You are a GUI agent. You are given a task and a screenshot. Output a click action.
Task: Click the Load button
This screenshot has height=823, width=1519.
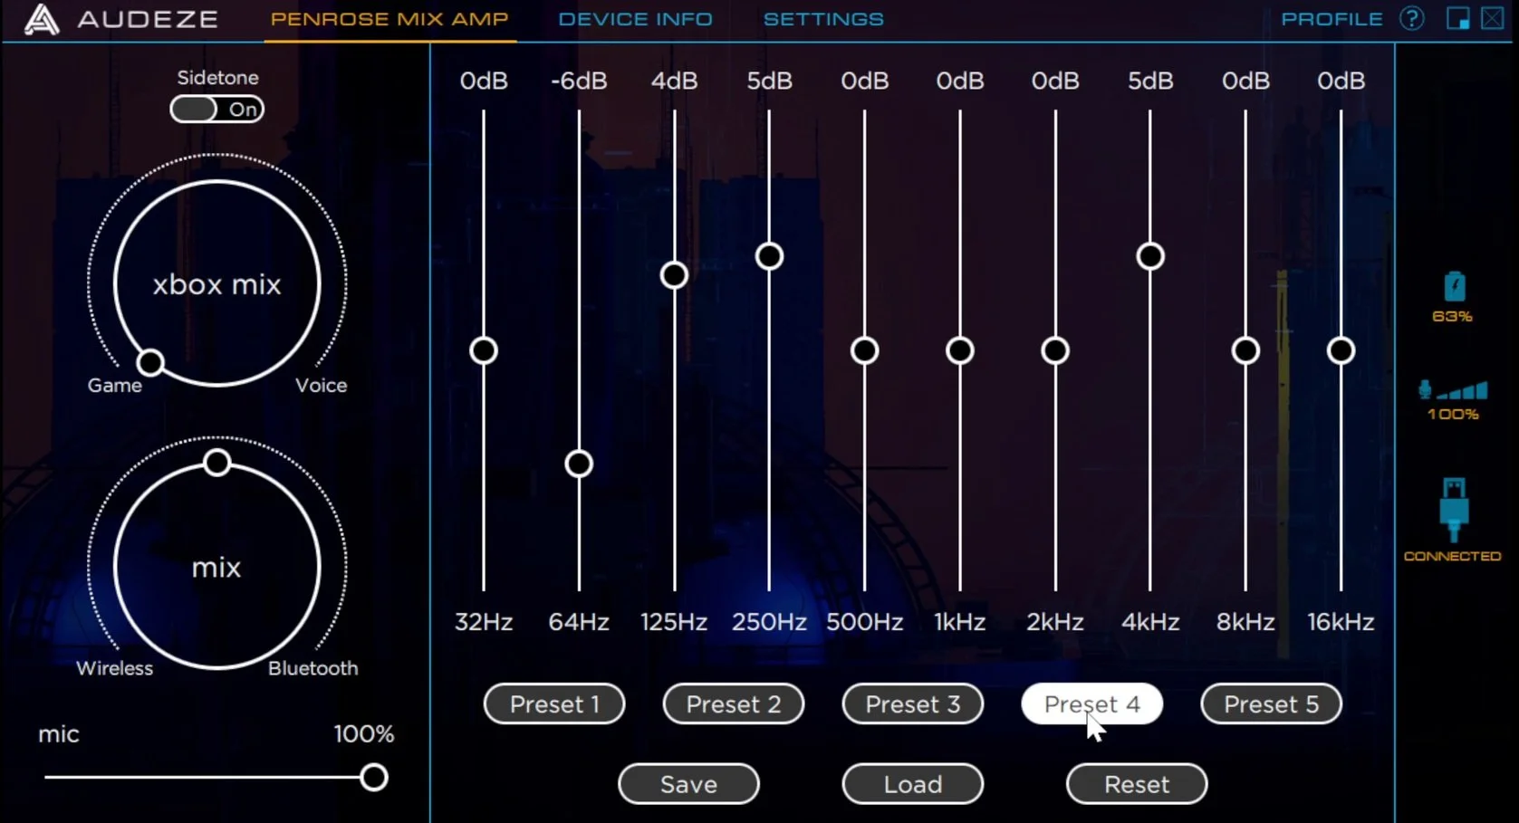coord(913,784)
